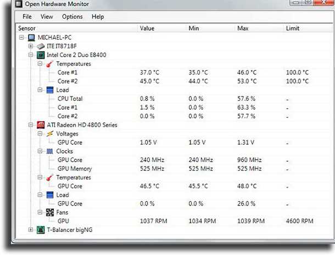Click the Fans fan icon
This screenshot has height=255, width=335.
pyautogui.click(x=50, y=212)
